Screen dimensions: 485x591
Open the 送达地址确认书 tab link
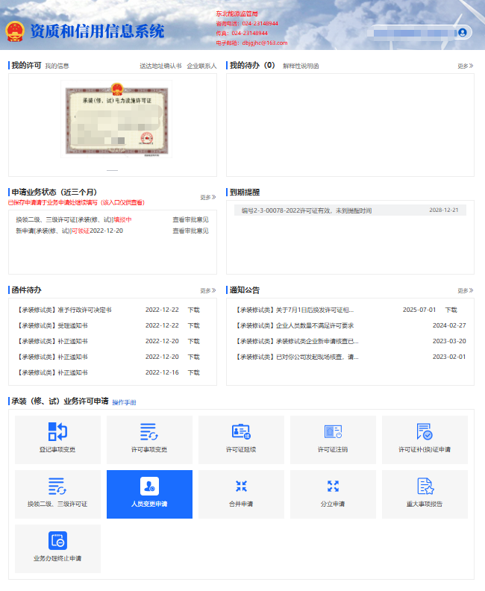tap(160, 66)
